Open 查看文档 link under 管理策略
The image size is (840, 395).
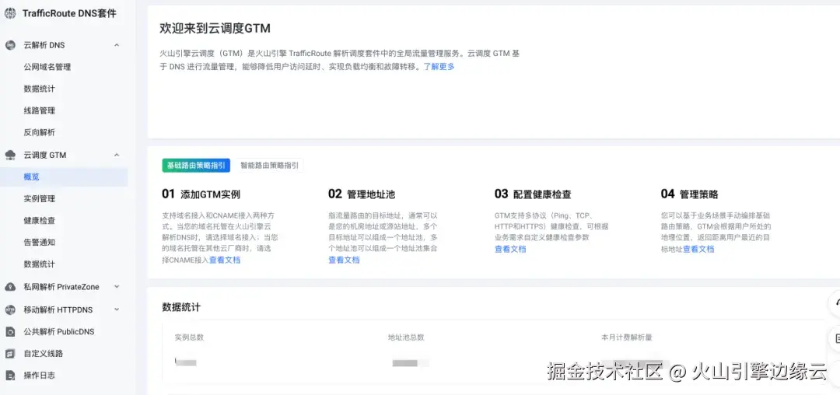point(698,249)
